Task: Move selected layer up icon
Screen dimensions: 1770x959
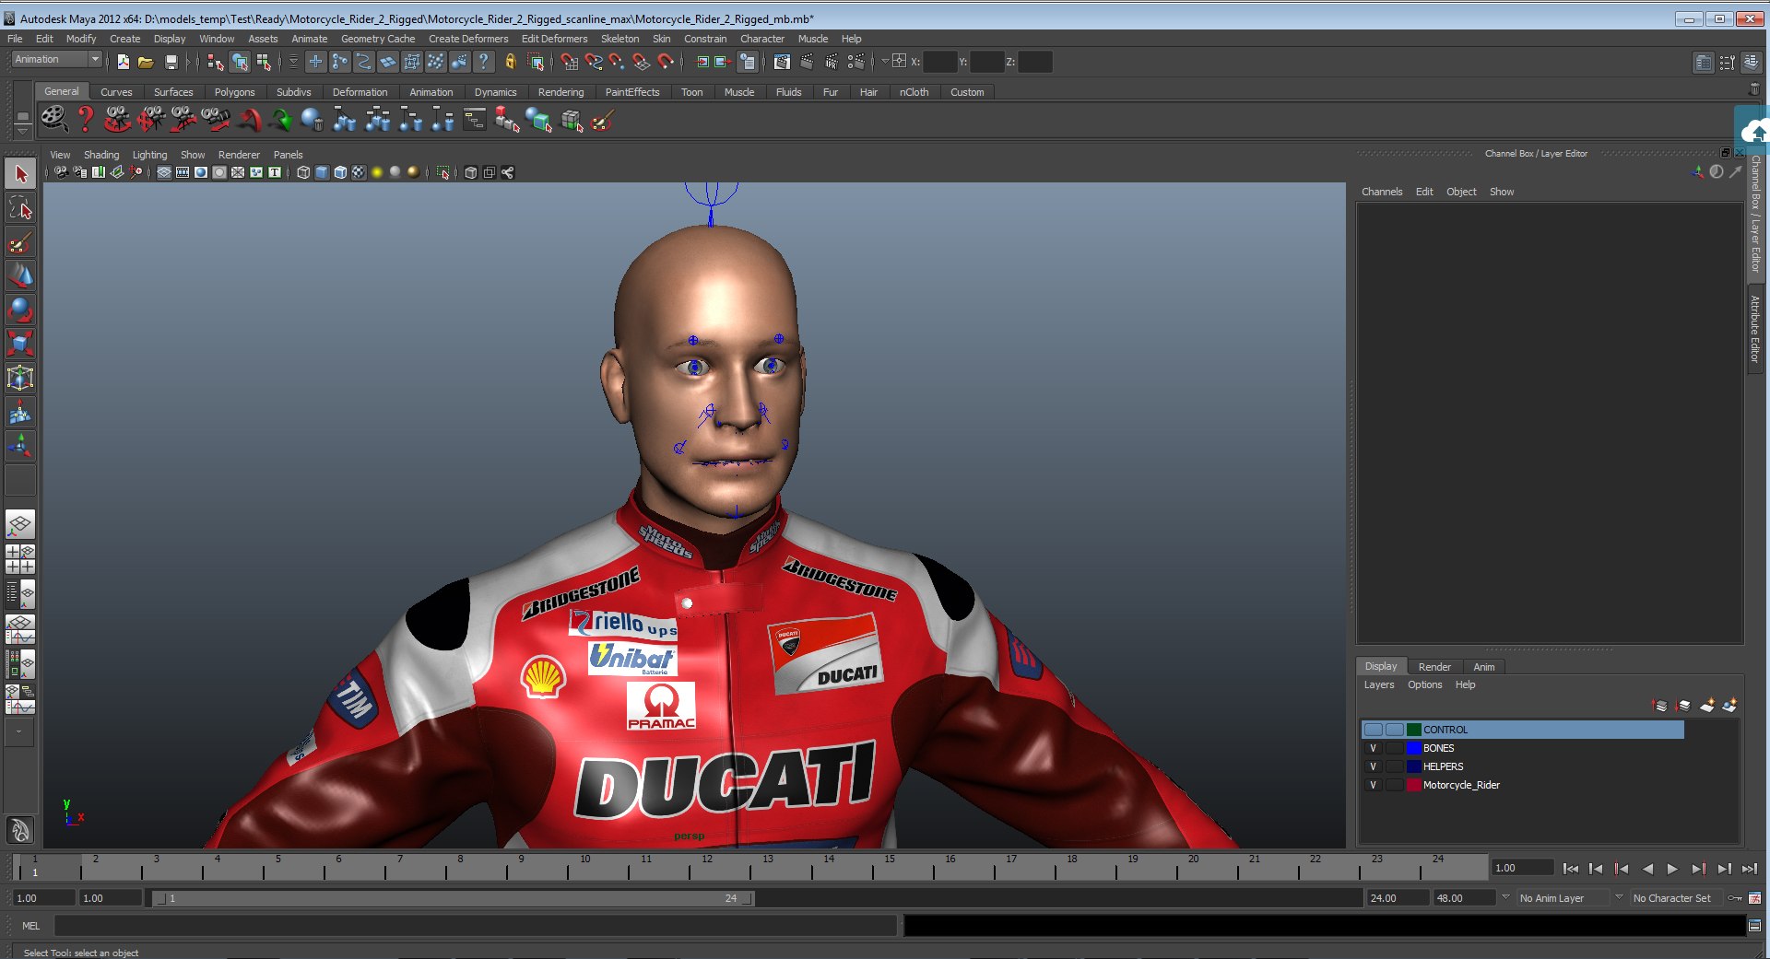Action: click(x=1660, y=706)
